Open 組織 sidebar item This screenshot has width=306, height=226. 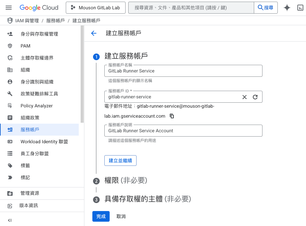coord(40,70)
